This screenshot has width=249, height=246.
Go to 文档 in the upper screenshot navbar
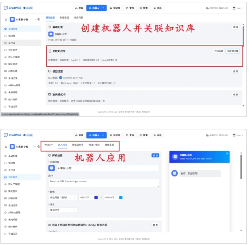tap(130, 8)
